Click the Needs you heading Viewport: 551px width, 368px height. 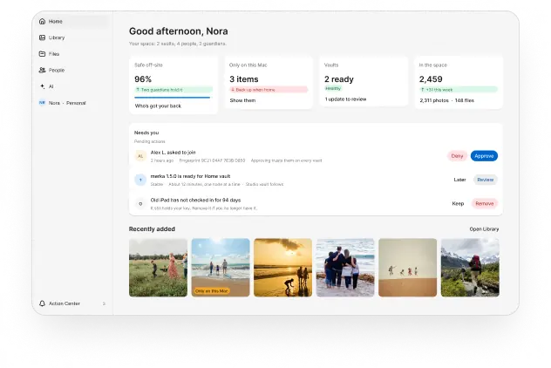[x=146, y=133]
